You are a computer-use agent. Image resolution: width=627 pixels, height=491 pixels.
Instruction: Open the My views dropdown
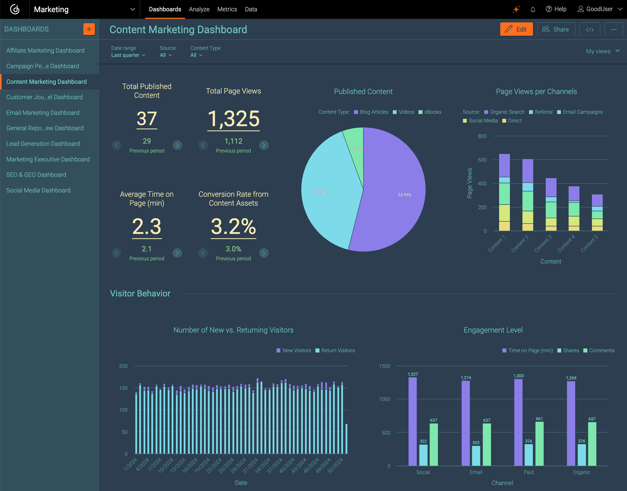point(602,51)
